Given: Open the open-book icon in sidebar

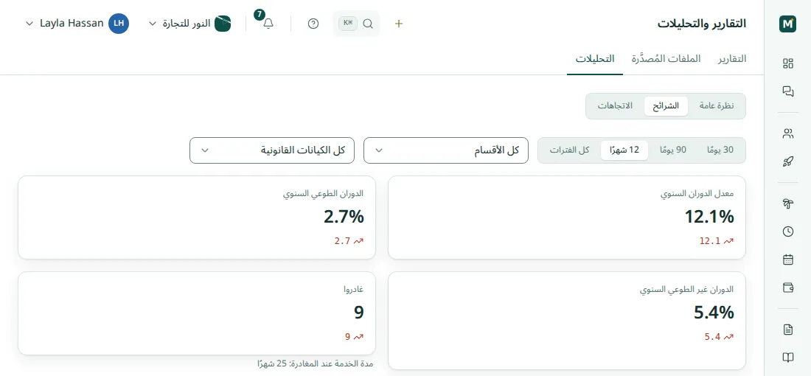Looking at the screenshot, I should click(787, 358).
